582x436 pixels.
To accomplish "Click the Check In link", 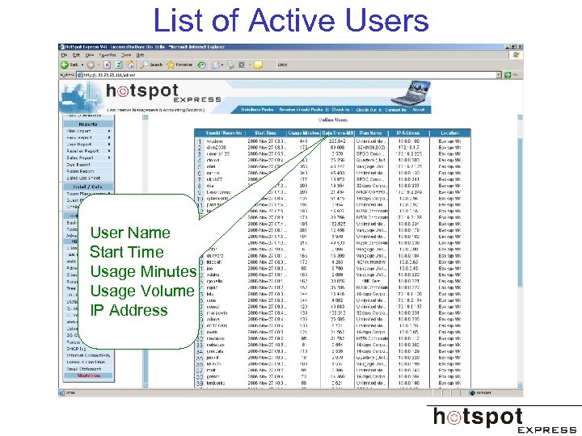I will [340, 110].
